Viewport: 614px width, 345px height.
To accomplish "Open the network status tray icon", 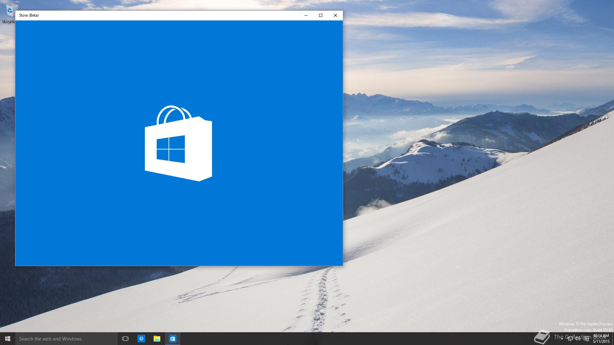I will click(x=570, y=339).
